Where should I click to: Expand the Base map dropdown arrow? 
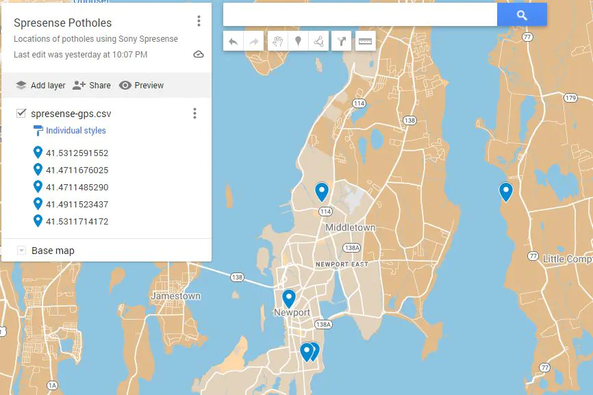(21, 251)
